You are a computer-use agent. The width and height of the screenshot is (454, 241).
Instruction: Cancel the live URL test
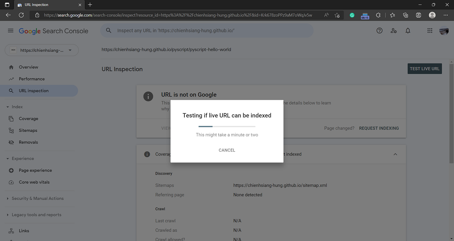click(227, 150)
